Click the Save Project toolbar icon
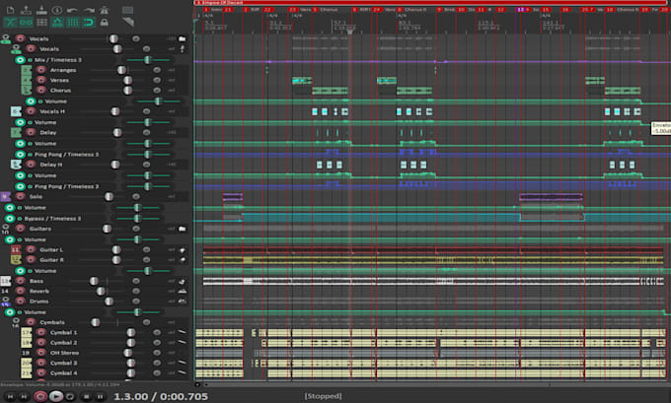 (x=41, y=10)
